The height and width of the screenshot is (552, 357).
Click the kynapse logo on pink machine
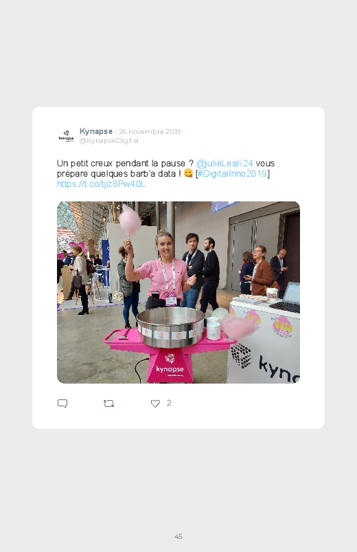coord(170,366)
